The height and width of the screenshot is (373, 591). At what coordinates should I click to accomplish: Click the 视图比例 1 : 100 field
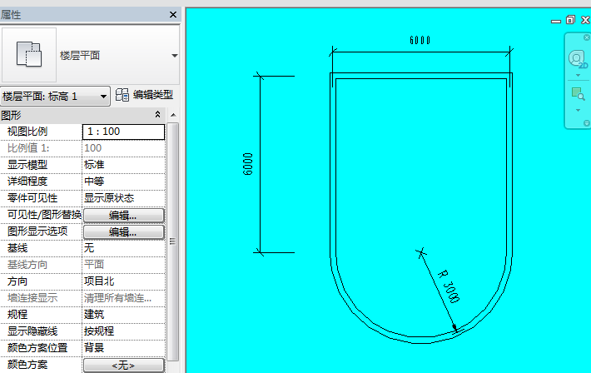(123, 132)
